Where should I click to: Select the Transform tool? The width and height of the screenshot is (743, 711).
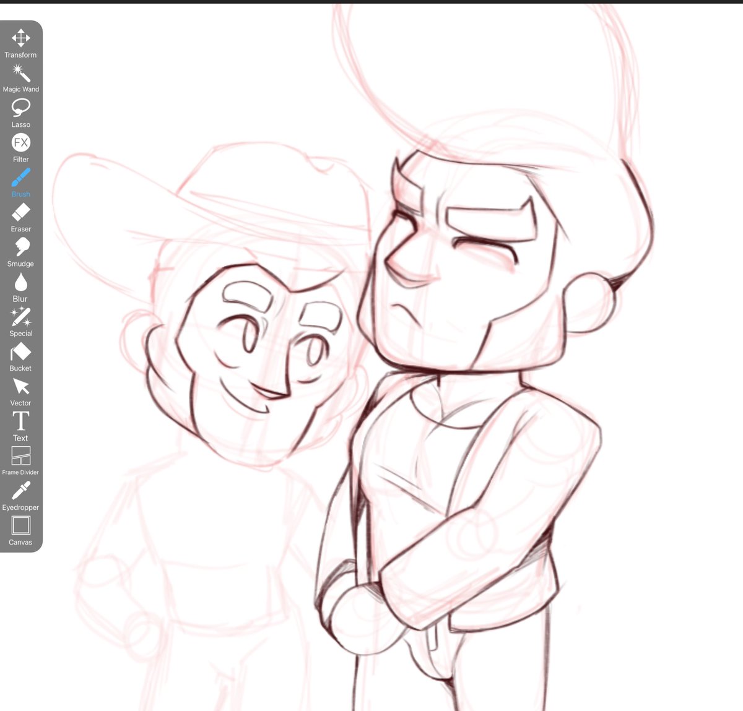pos(20,43)
